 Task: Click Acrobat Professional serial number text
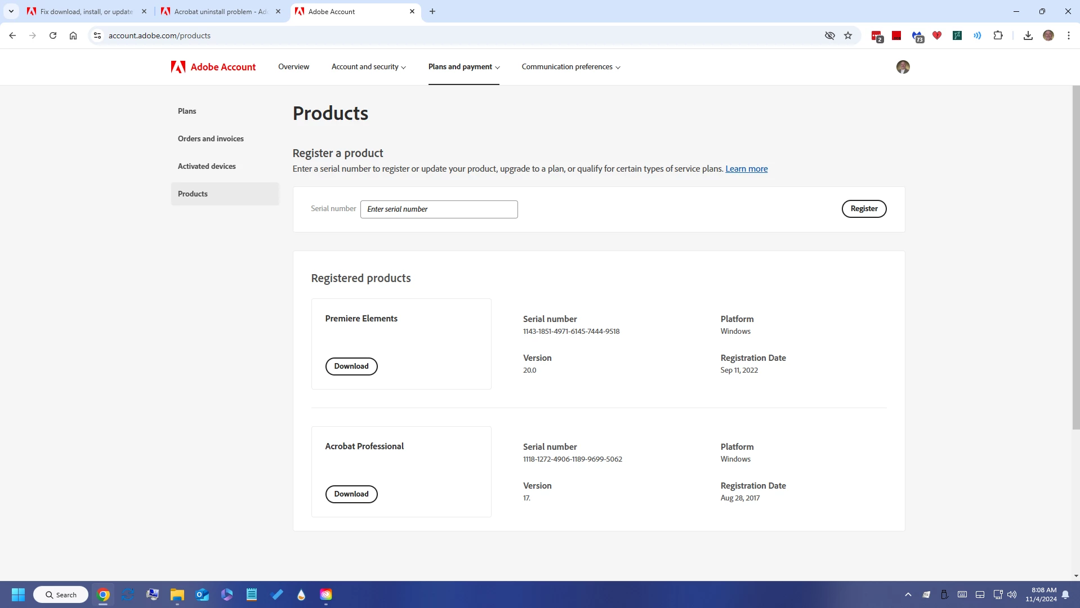point(572,459)
